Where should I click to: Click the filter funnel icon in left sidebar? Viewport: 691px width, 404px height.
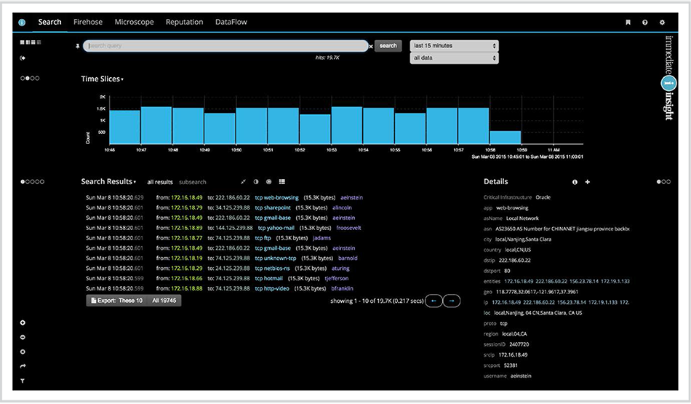(23, 381)
